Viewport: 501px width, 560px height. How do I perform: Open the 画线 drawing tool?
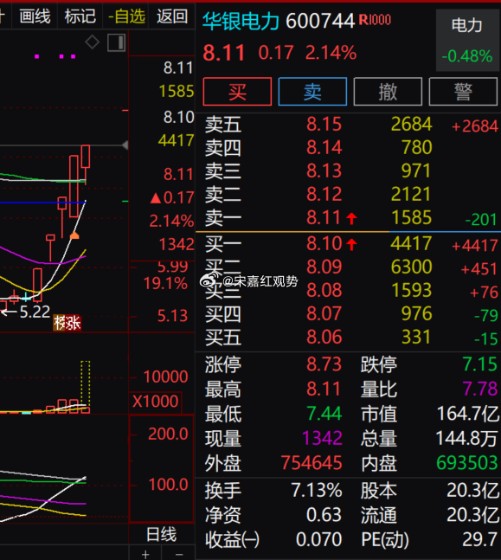pos(35,16)
